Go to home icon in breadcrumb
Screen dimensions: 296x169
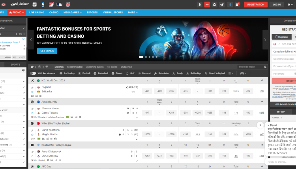tap(33, 67)
